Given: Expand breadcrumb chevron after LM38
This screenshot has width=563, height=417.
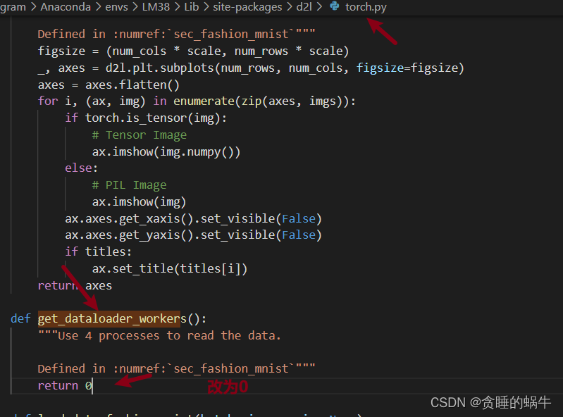Looking at the screenshot, I should (177, 7).
